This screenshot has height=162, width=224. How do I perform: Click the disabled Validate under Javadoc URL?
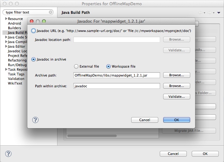coord(177,50)
